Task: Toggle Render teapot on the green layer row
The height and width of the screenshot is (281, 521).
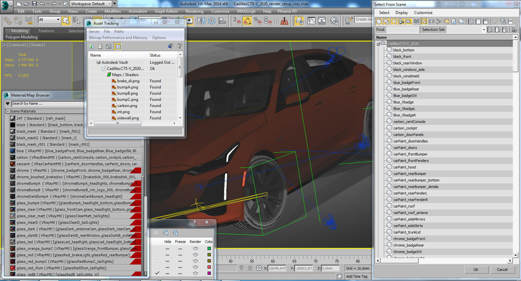Action: click(195, 248)
